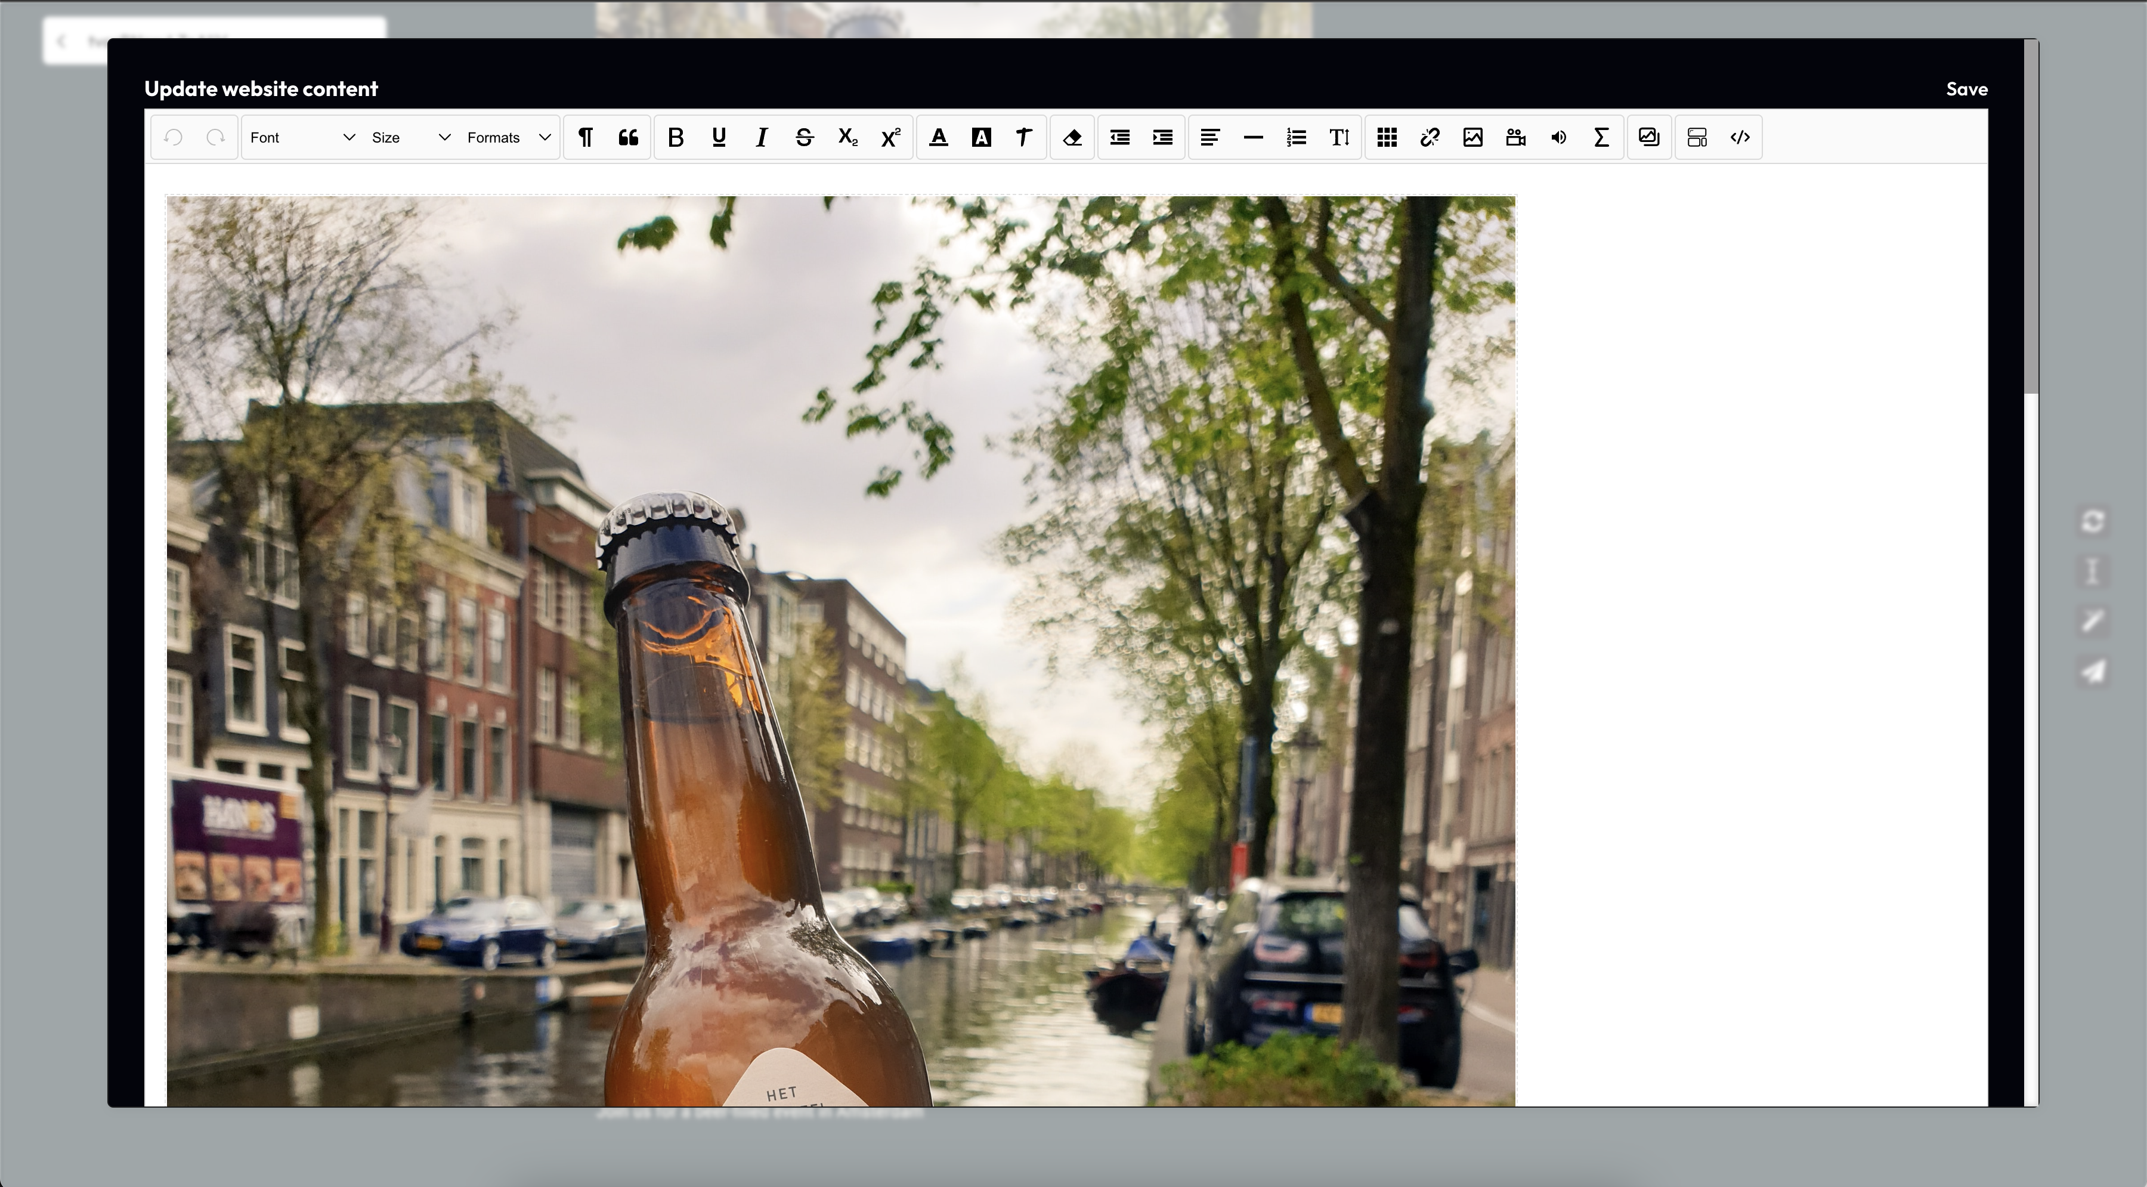2147x1187 pixels.
Task: Apply blockquote formatting
Action: [x=629, y=138]
